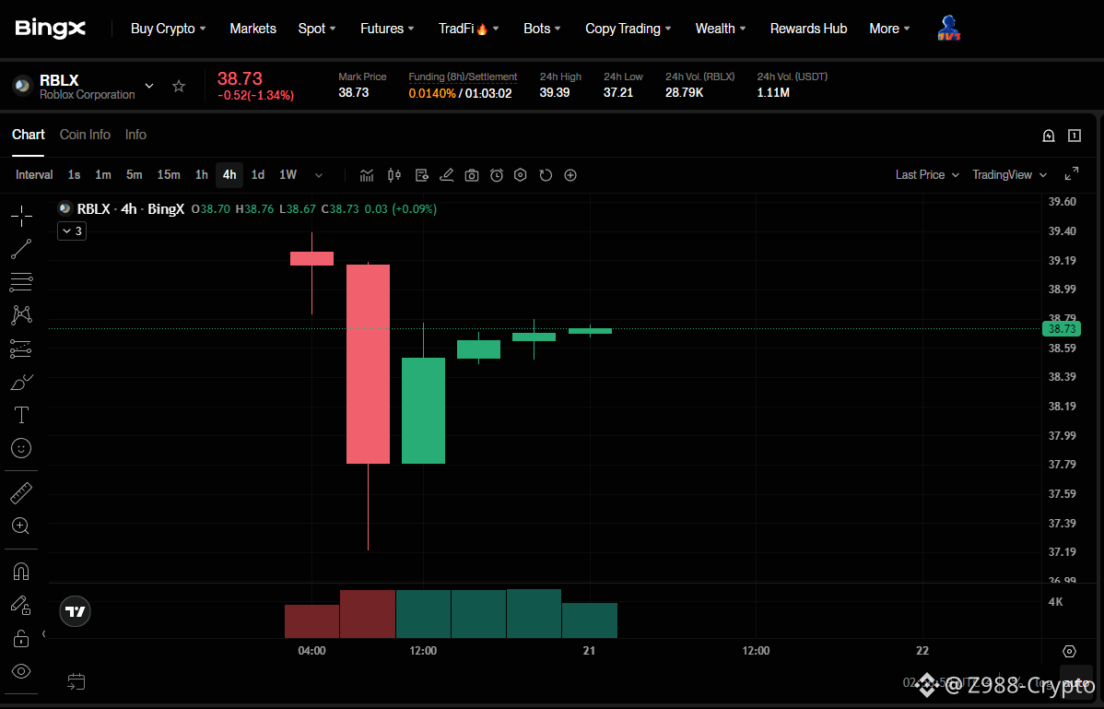Click the BingX logo
Image resolution: width=1104 pixels, height=709 pixels.
click(50, 29)
